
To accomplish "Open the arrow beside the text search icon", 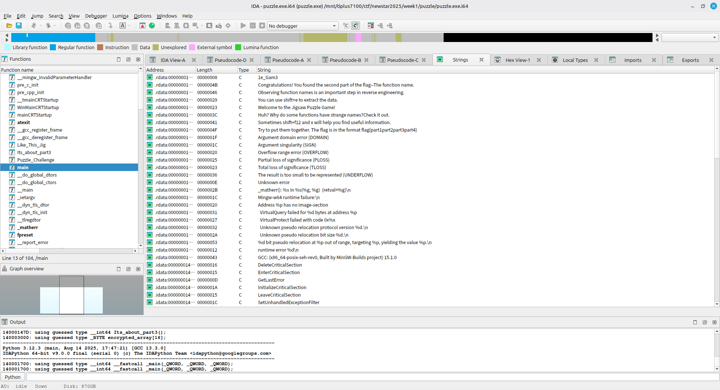I will pyautogui.click(x=129, y=25).
